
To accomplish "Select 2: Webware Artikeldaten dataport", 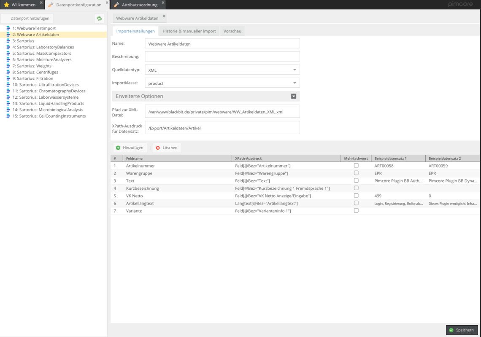I will (x=54, y=35).
